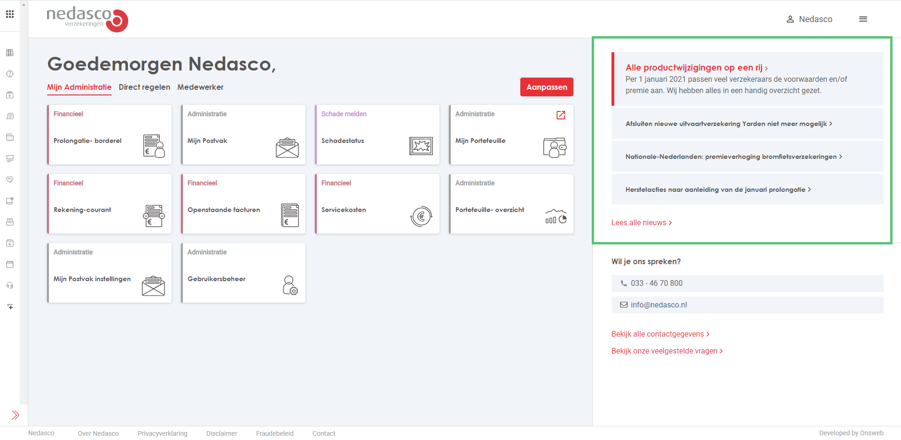Click Bekijk alle contactgegevens link

[x=660, y=334]
